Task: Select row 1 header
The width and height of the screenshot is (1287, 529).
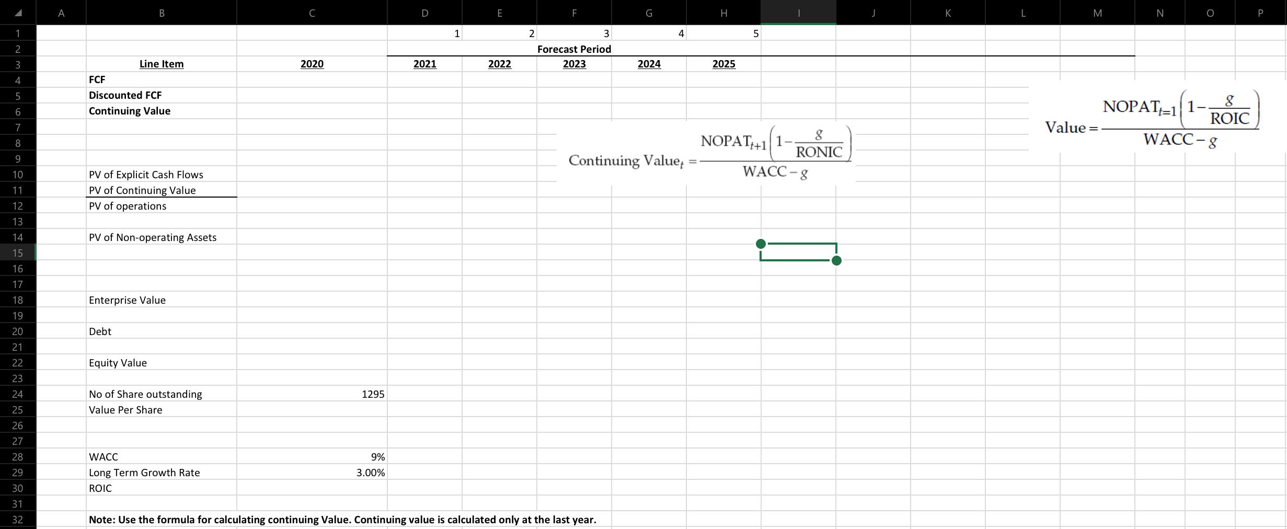Action: click(x=18, y=33)
